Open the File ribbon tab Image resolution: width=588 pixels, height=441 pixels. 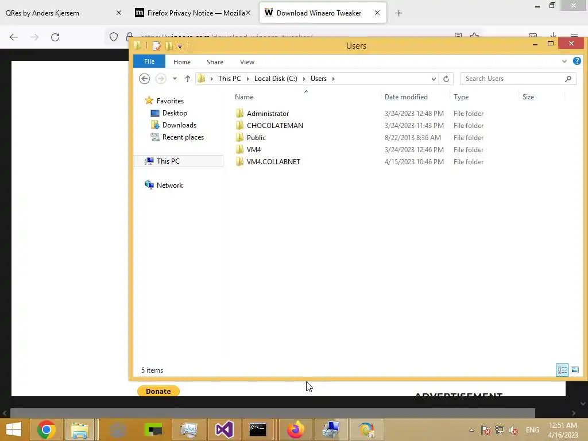(x=149, y=61)
